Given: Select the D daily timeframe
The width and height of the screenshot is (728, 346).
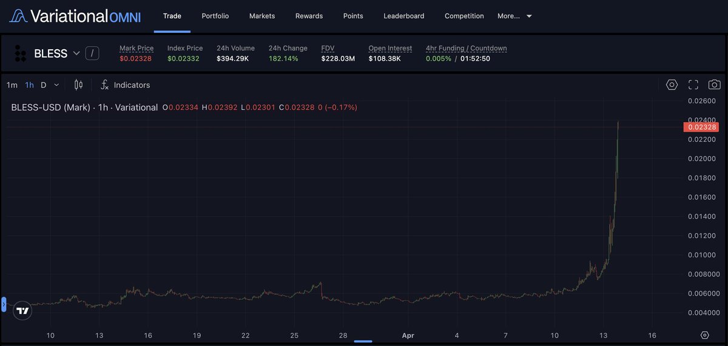Looking at the screenshot, I should point(43,85).
